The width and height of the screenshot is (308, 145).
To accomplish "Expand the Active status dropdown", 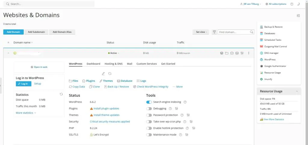I will 113,53.
